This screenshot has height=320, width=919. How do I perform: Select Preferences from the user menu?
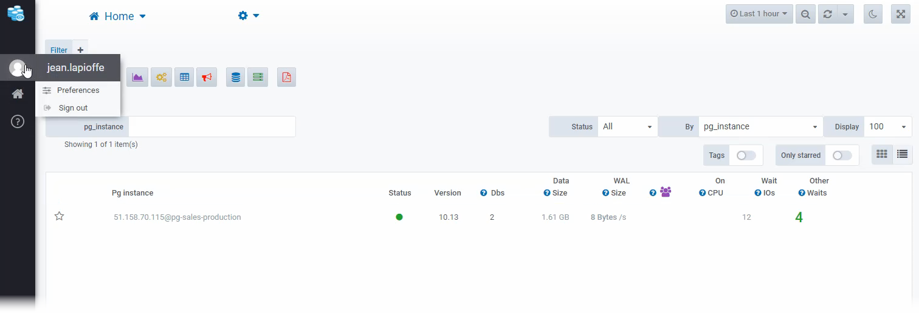coord(78,90)
